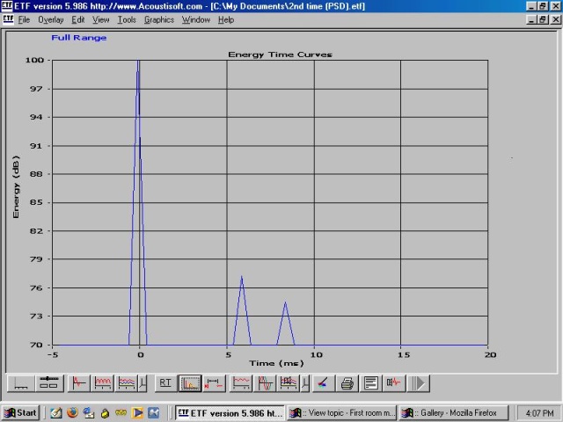563x422 pixels.
Task: Switch to View topic Firefox taskbar window
Action: point(342,413)
